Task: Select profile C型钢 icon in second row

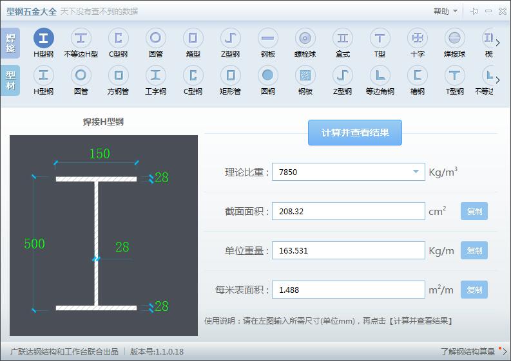Action: tap(193, 75)
